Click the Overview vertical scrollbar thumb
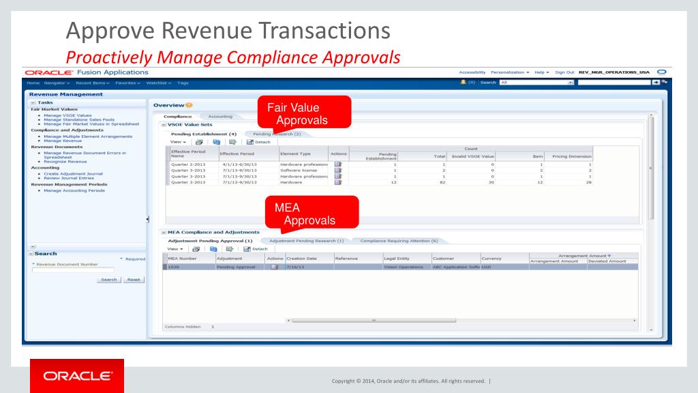This screenshot has width=698, height=393. (651, 169)
